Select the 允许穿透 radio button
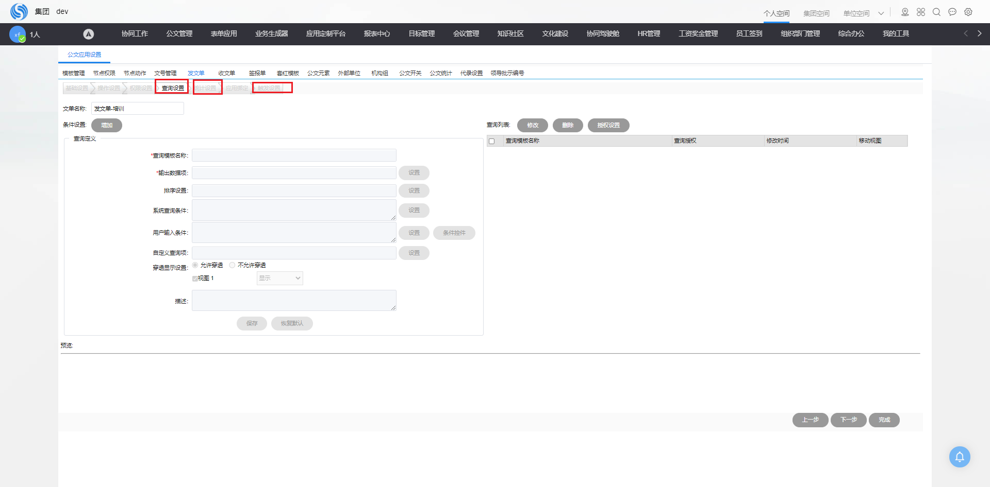Viewport: 990px width, 487px height. [x=195, y=265]
